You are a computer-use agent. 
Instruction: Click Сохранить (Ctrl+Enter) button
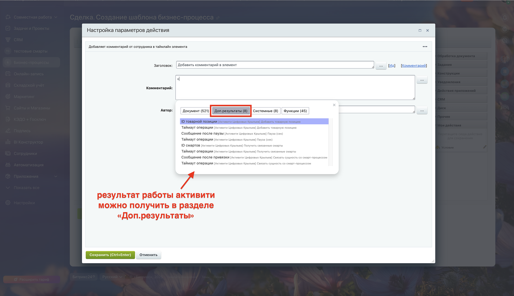[110, 255]
